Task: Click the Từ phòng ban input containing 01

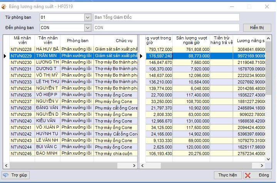Action: [62, 17]
